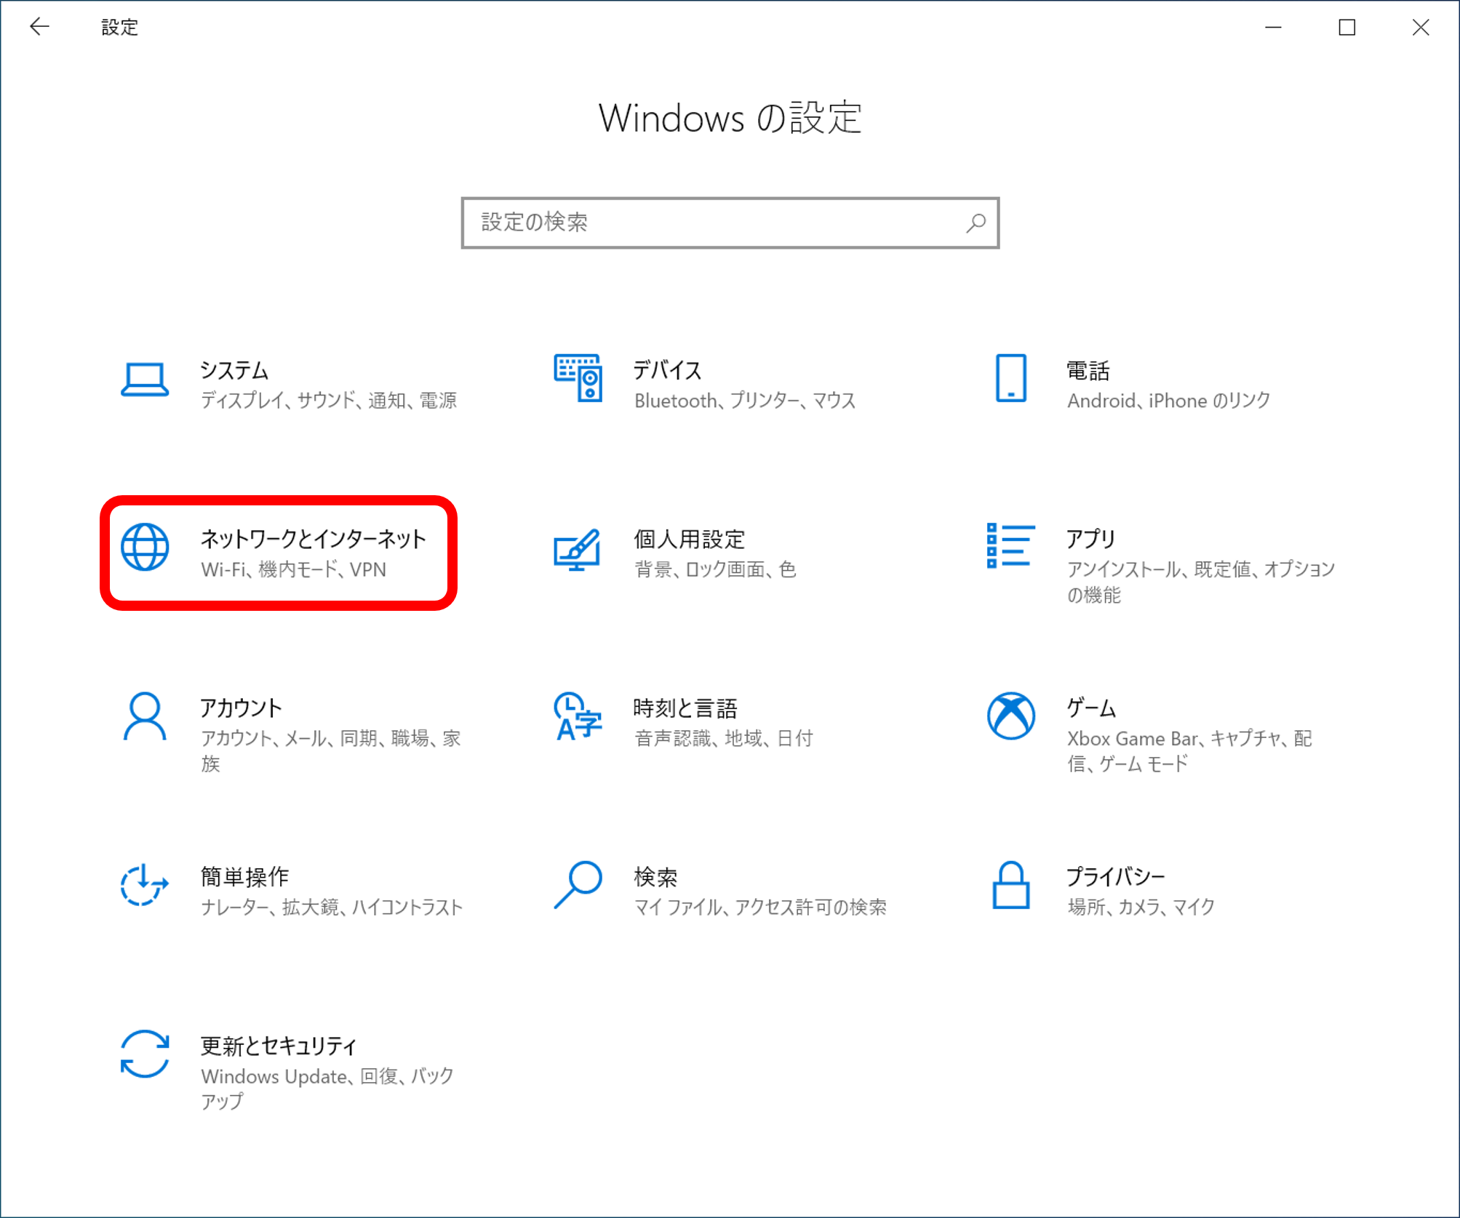1460x1218 pixels.
Task: Click the Search magnifier category icon
Action: click(x=578, y=885)
